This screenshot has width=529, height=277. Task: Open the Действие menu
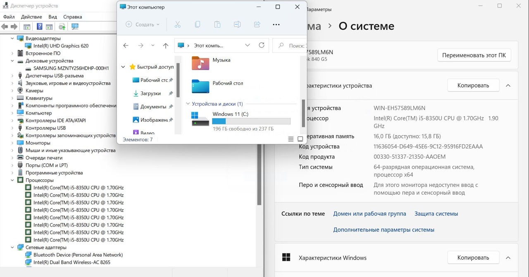click(31, 17)
